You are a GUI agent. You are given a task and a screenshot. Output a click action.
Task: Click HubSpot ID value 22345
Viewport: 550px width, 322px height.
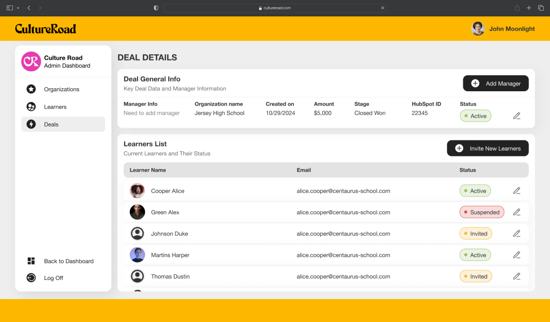[x=420, y=113]
